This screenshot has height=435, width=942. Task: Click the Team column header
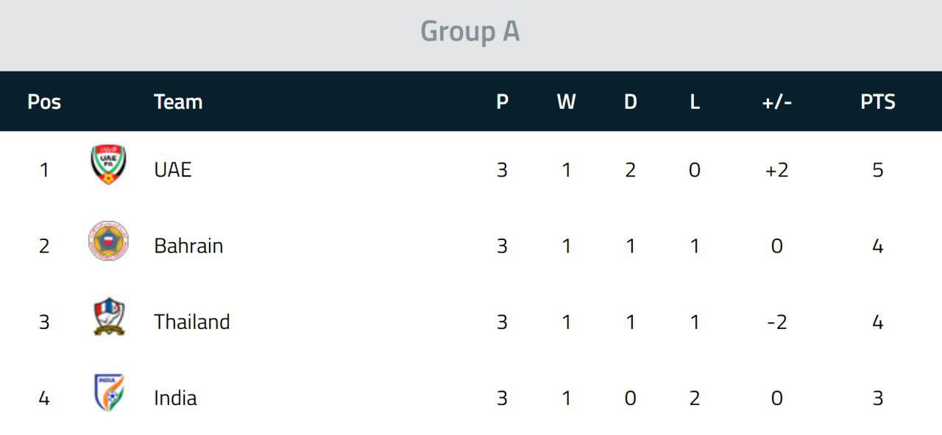[x=178, y=102]
